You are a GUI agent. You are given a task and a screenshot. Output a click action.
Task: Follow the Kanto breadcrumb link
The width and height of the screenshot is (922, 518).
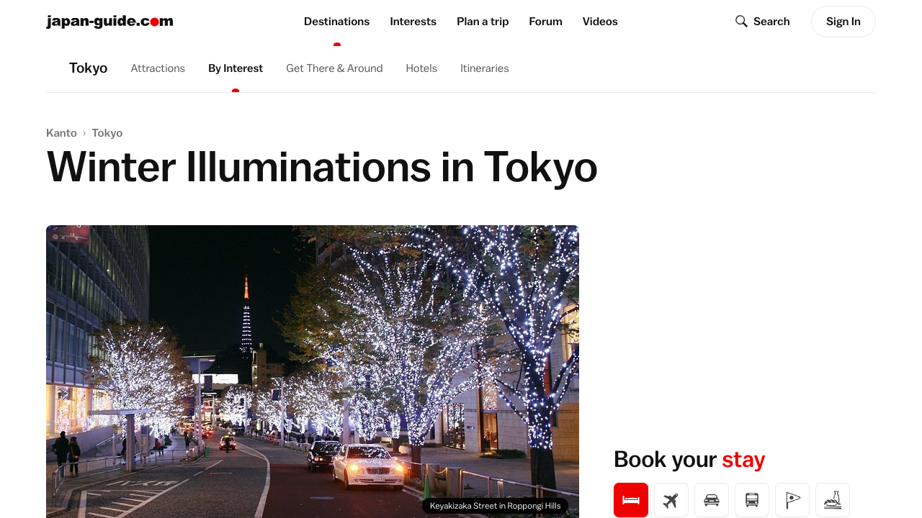click(61, 133)
